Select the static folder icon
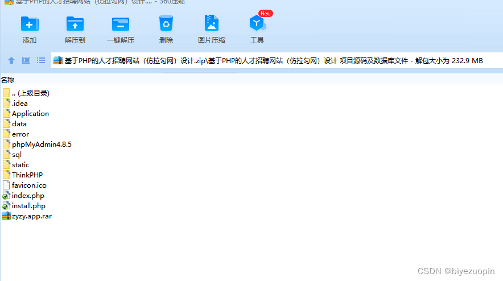Image resolution: width=503 pixels, height=281 pixels. tap(6, 164)
